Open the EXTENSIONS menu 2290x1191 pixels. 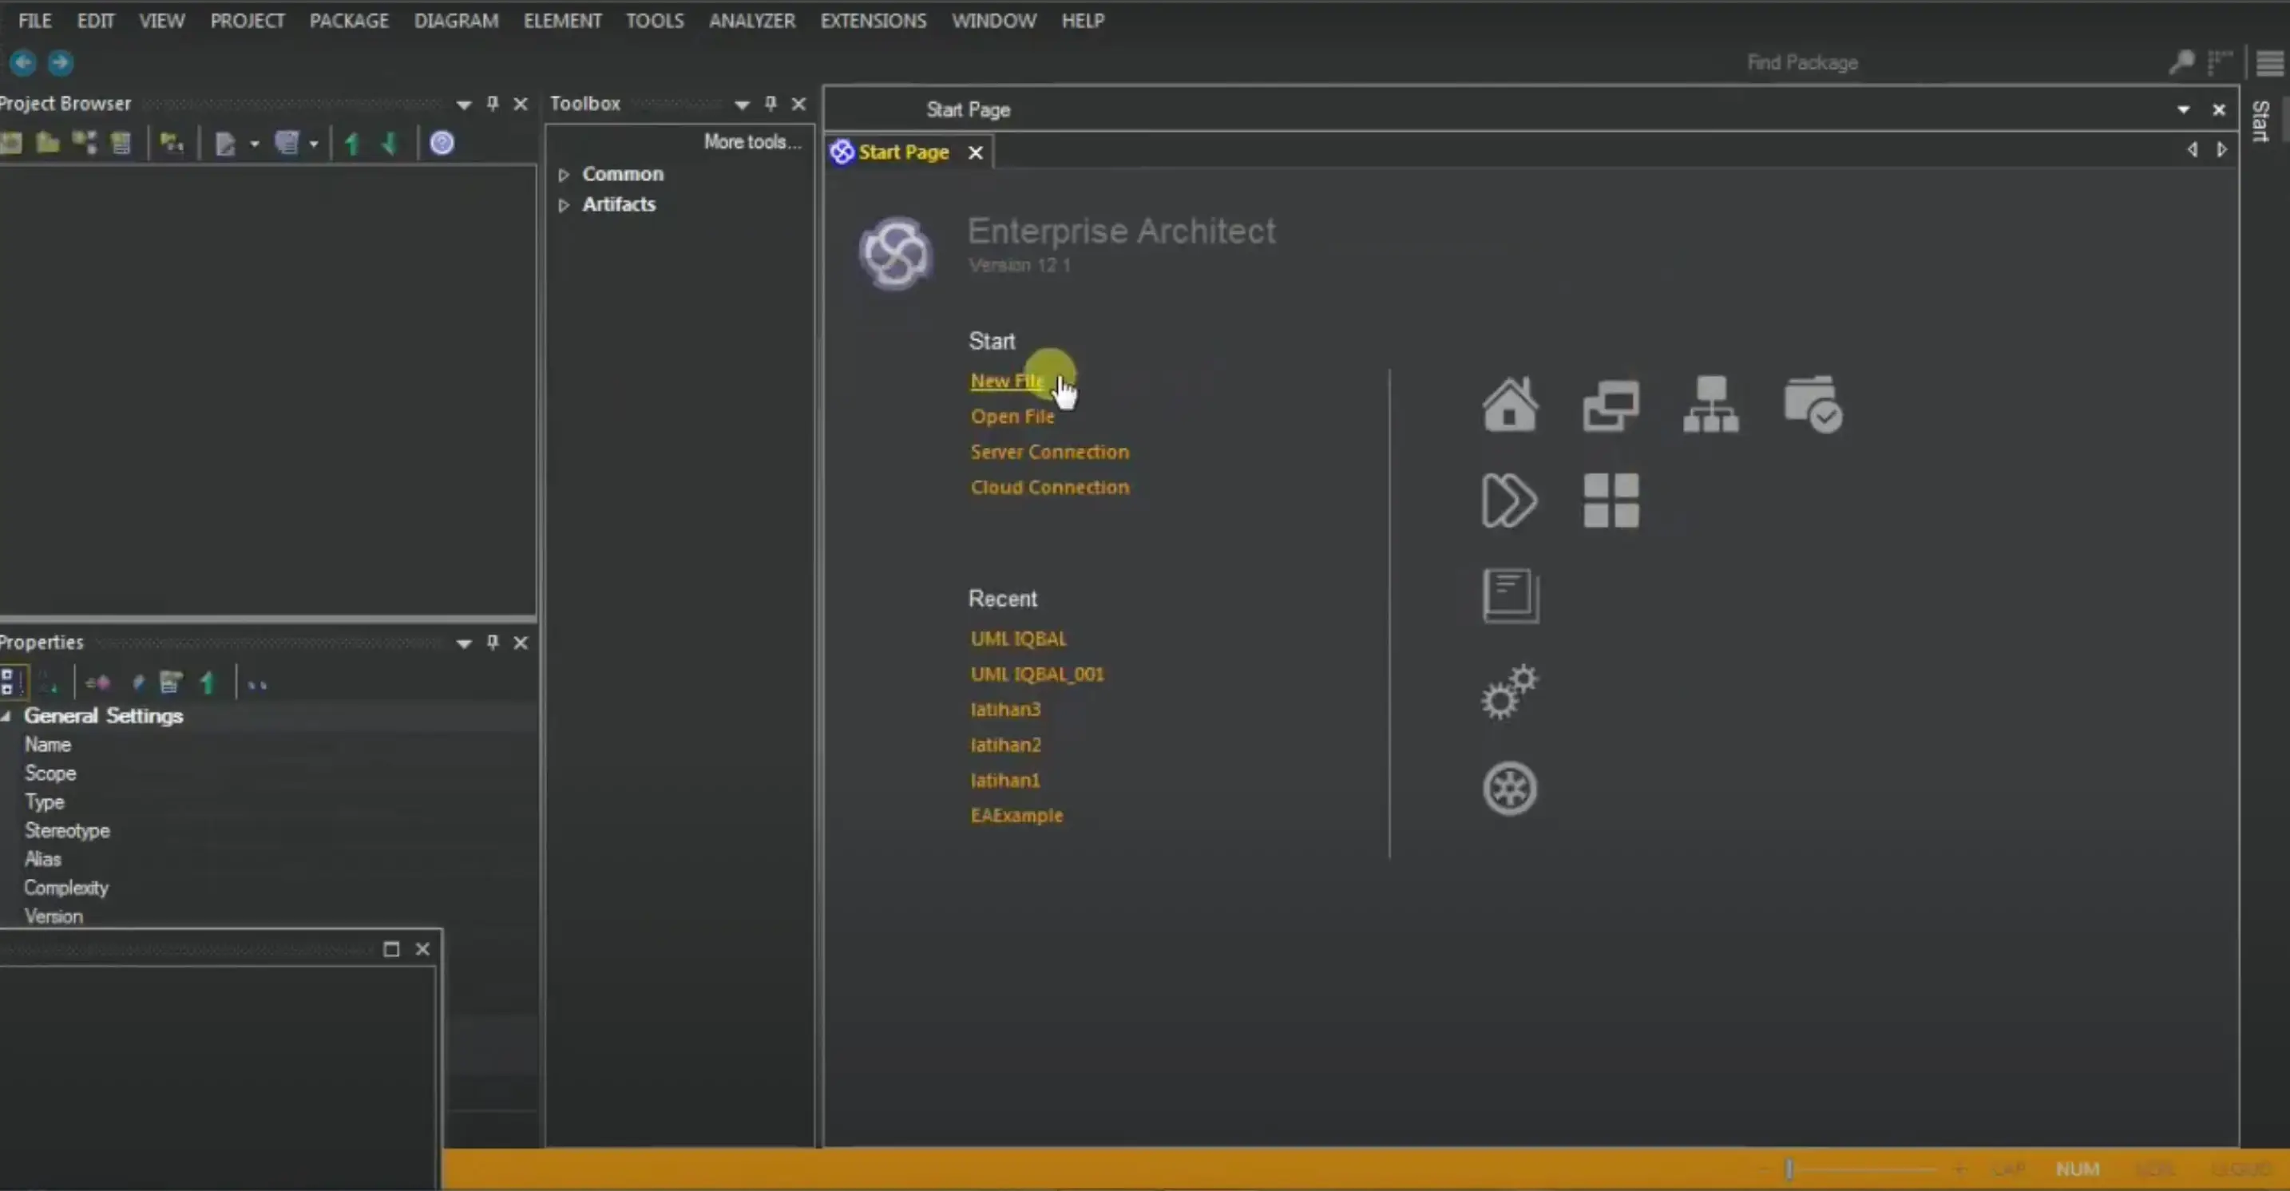click(873, 21)
